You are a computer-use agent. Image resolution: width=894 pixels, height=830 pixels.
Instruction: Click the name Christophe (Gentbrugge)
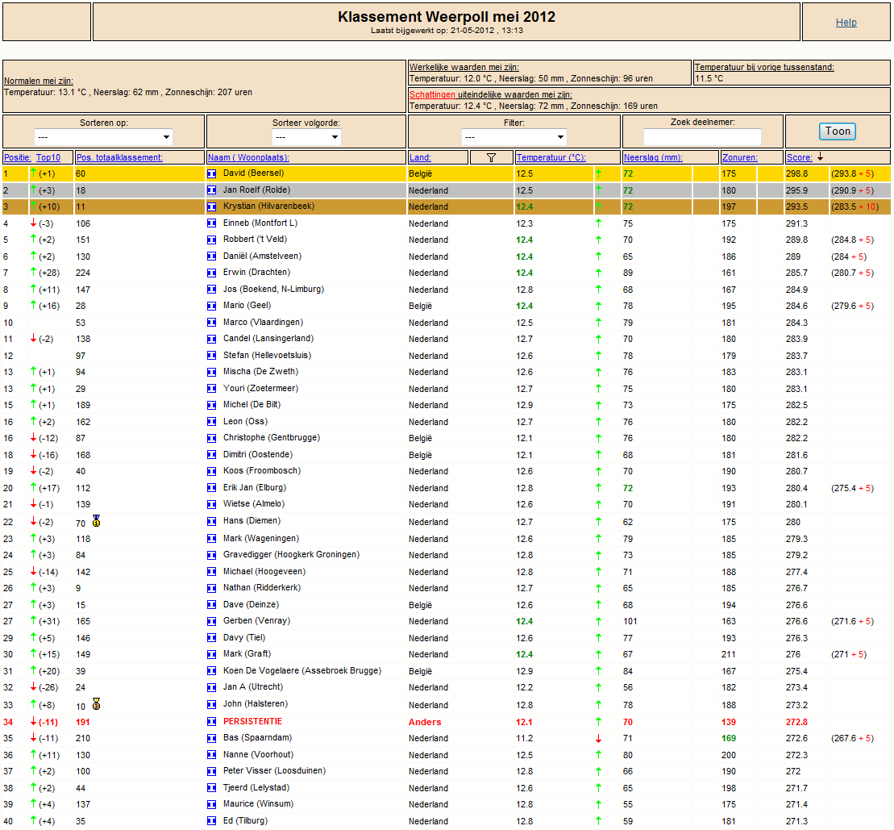[272, 437]
